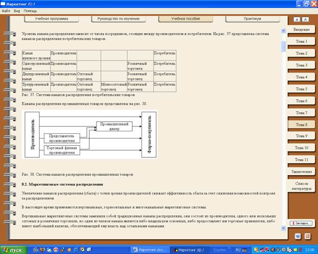Switch to Практикум tab

coord(253,19)
